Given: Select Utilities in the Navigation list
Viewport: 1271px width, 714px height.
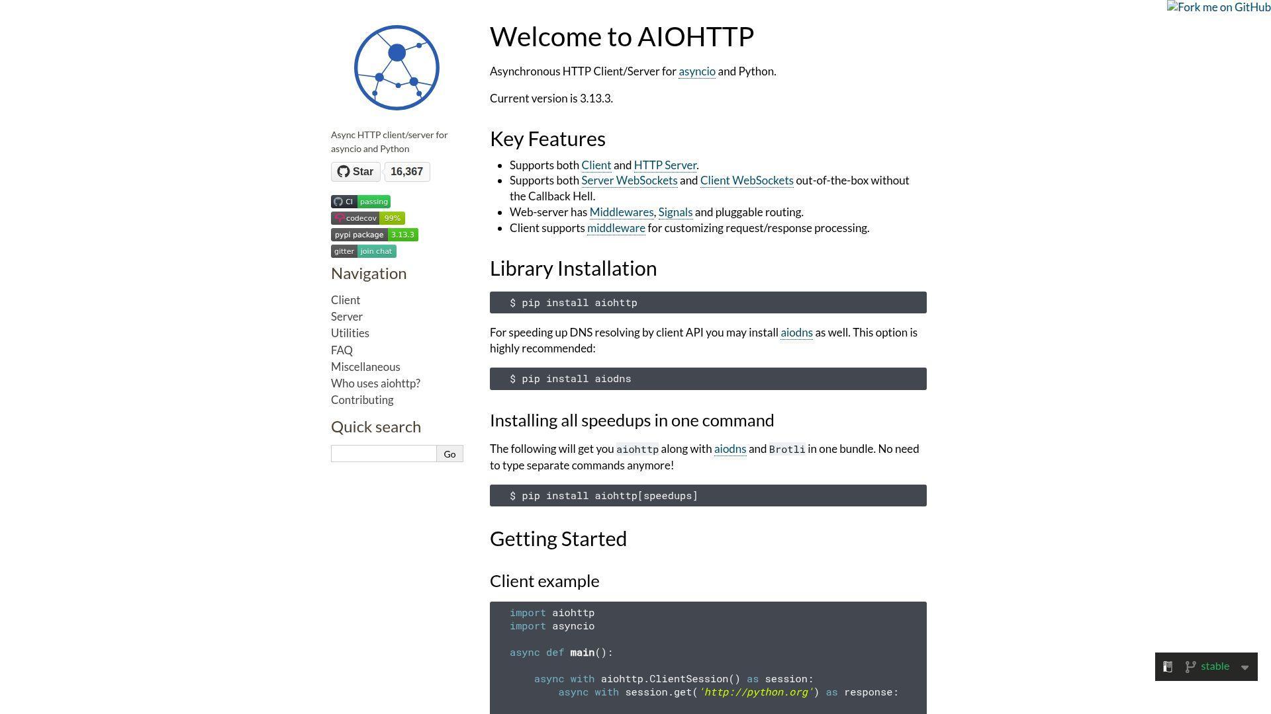Looking at the screenshot, I should tap(350, 333).
